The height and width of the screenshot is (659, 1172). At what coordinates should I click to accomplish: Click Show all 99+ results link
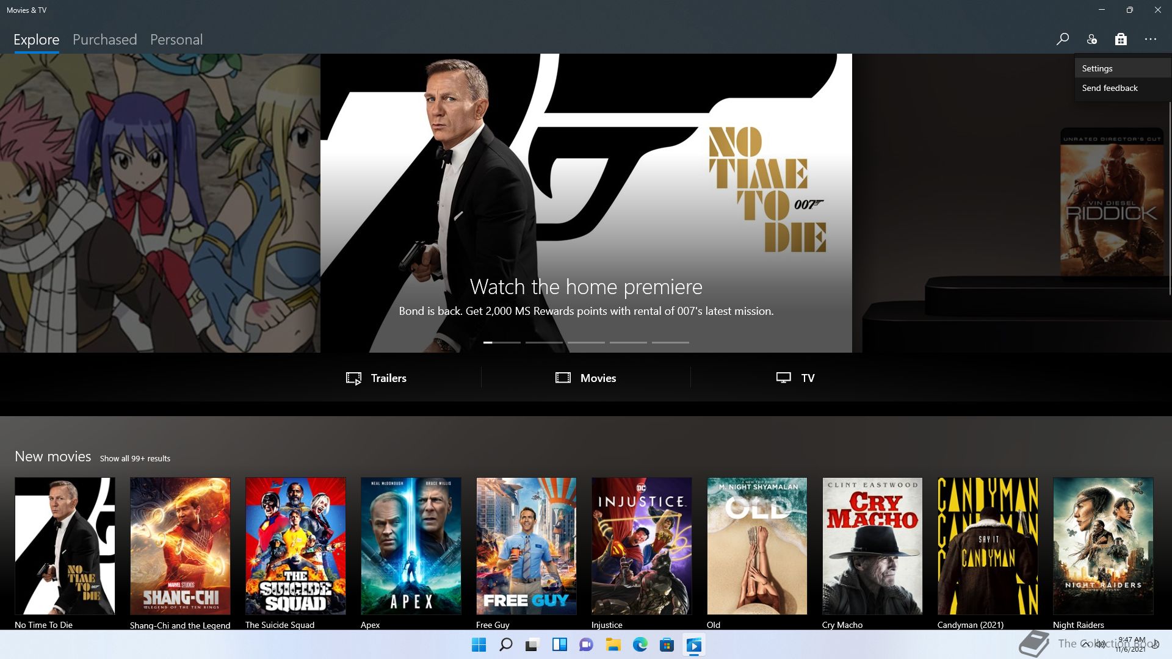(135, 458)
